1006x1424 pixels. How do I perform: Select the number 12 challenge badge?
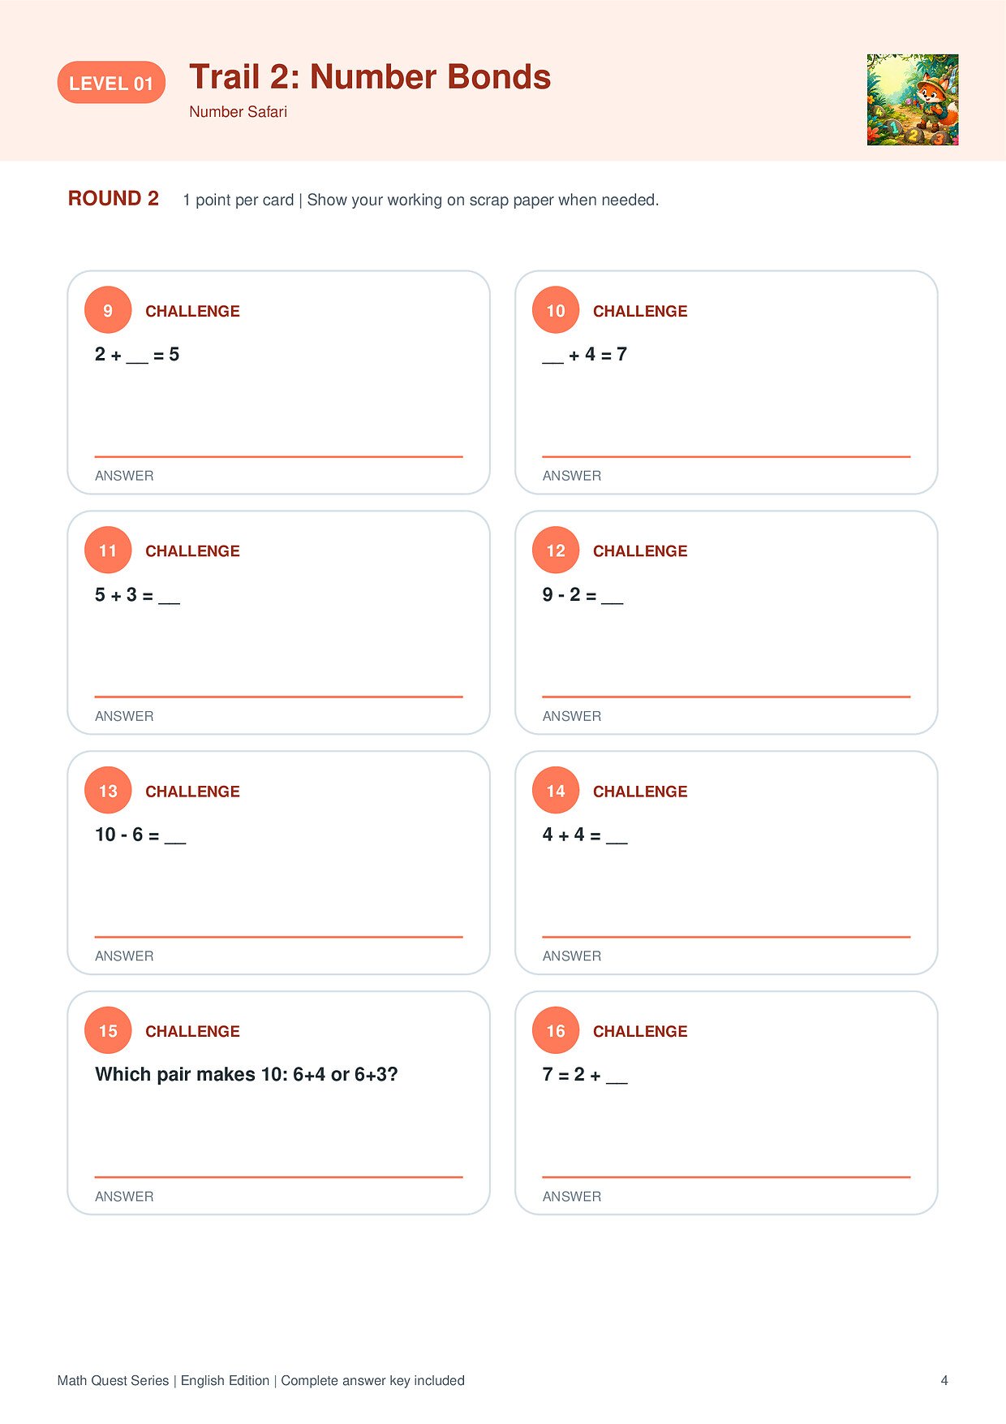tap(556, 550)
